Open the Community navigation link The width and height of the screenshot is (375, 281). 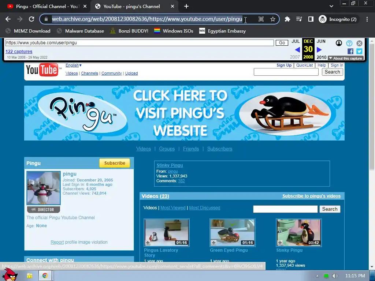click(111, 73)
